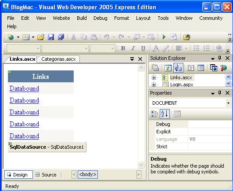The width and height of the screenshot is (233, 191).
Task: Click the bulleted list icon
Action: (197, 48)
